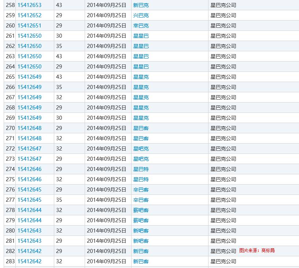The image size is (299, 268).
Task: Select the date 2014年09月25日 in row 278
Action: click(106, 210)
